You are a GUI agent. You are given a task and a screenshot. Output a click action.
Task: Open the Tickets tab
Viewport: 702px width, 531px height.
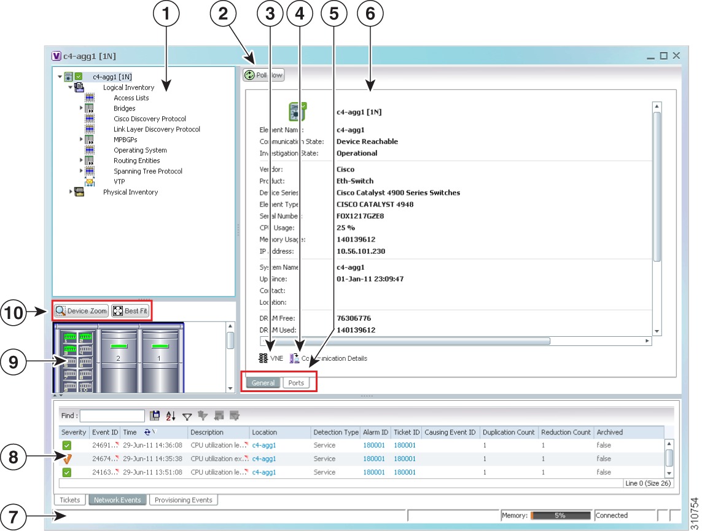70,500
